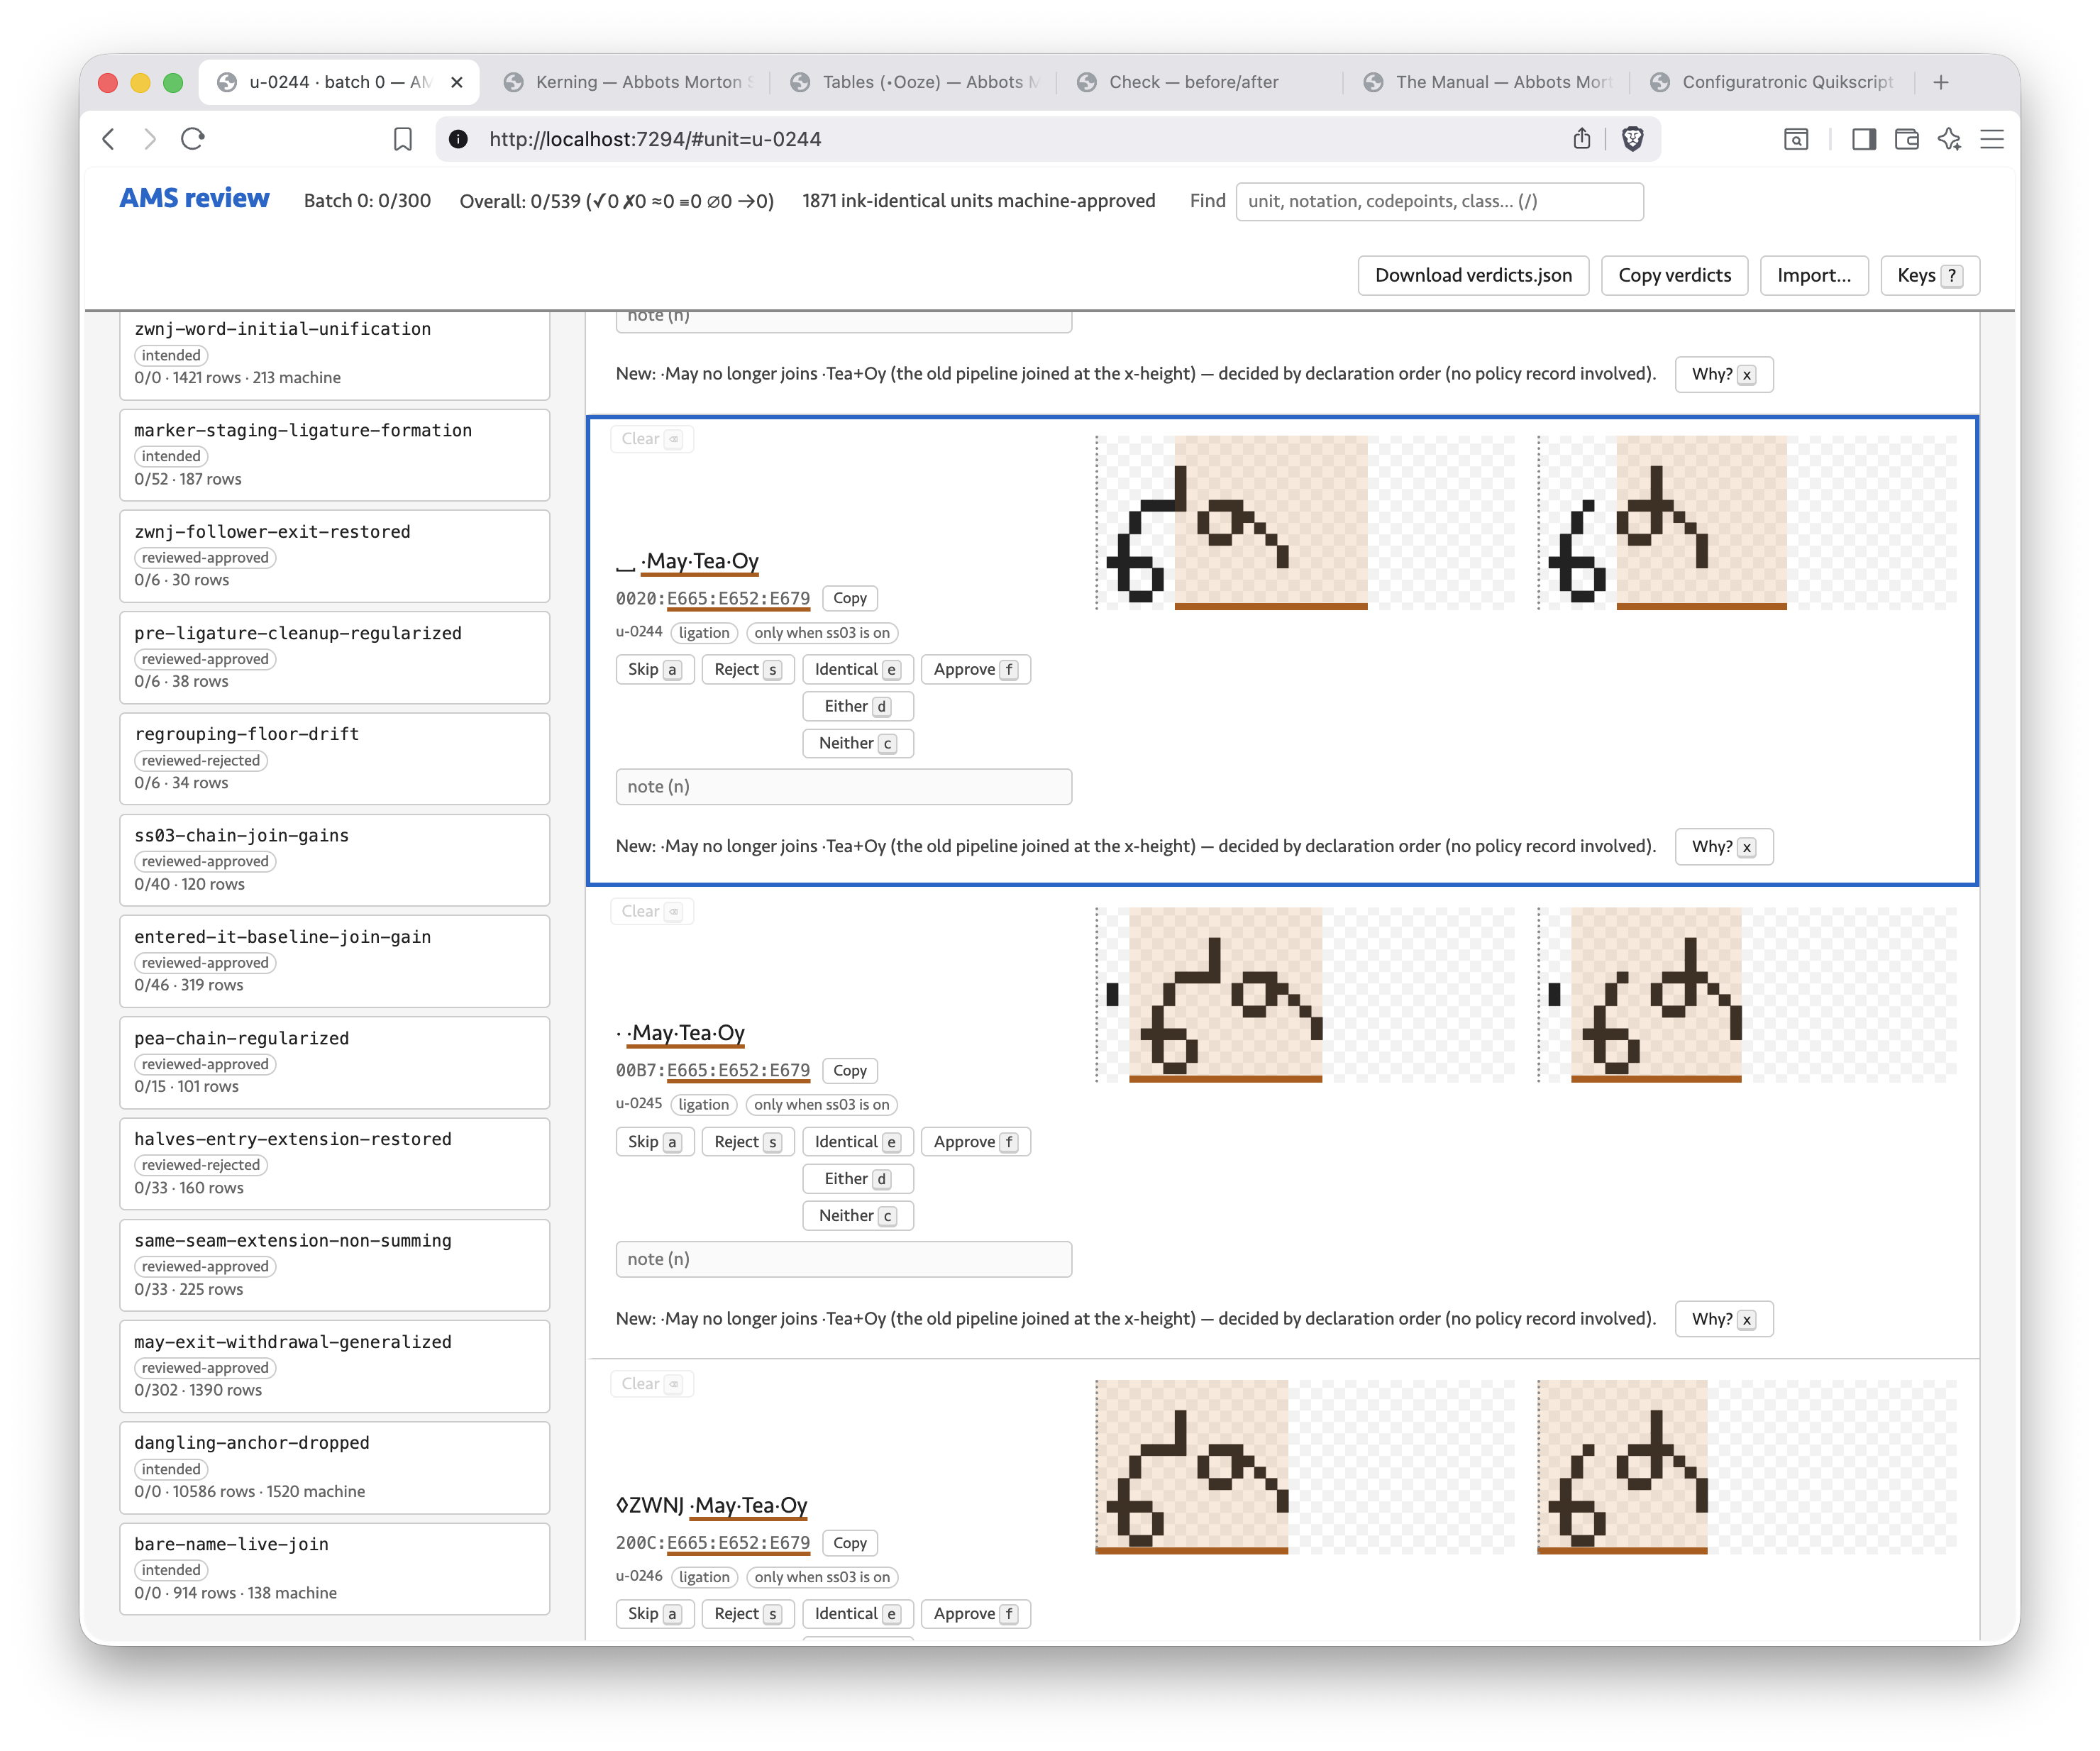Go back with the browser back arrow

tap(108, 139)
